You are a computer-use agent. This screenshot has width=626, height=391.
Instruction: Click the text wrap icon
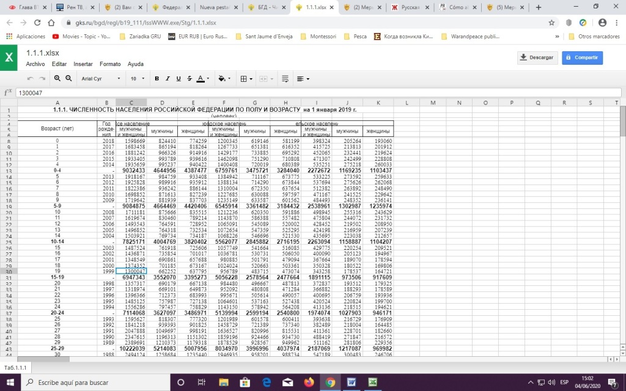click(285, 79)
